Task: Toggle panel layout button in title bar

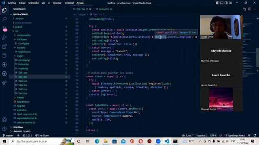Action: 222,3
